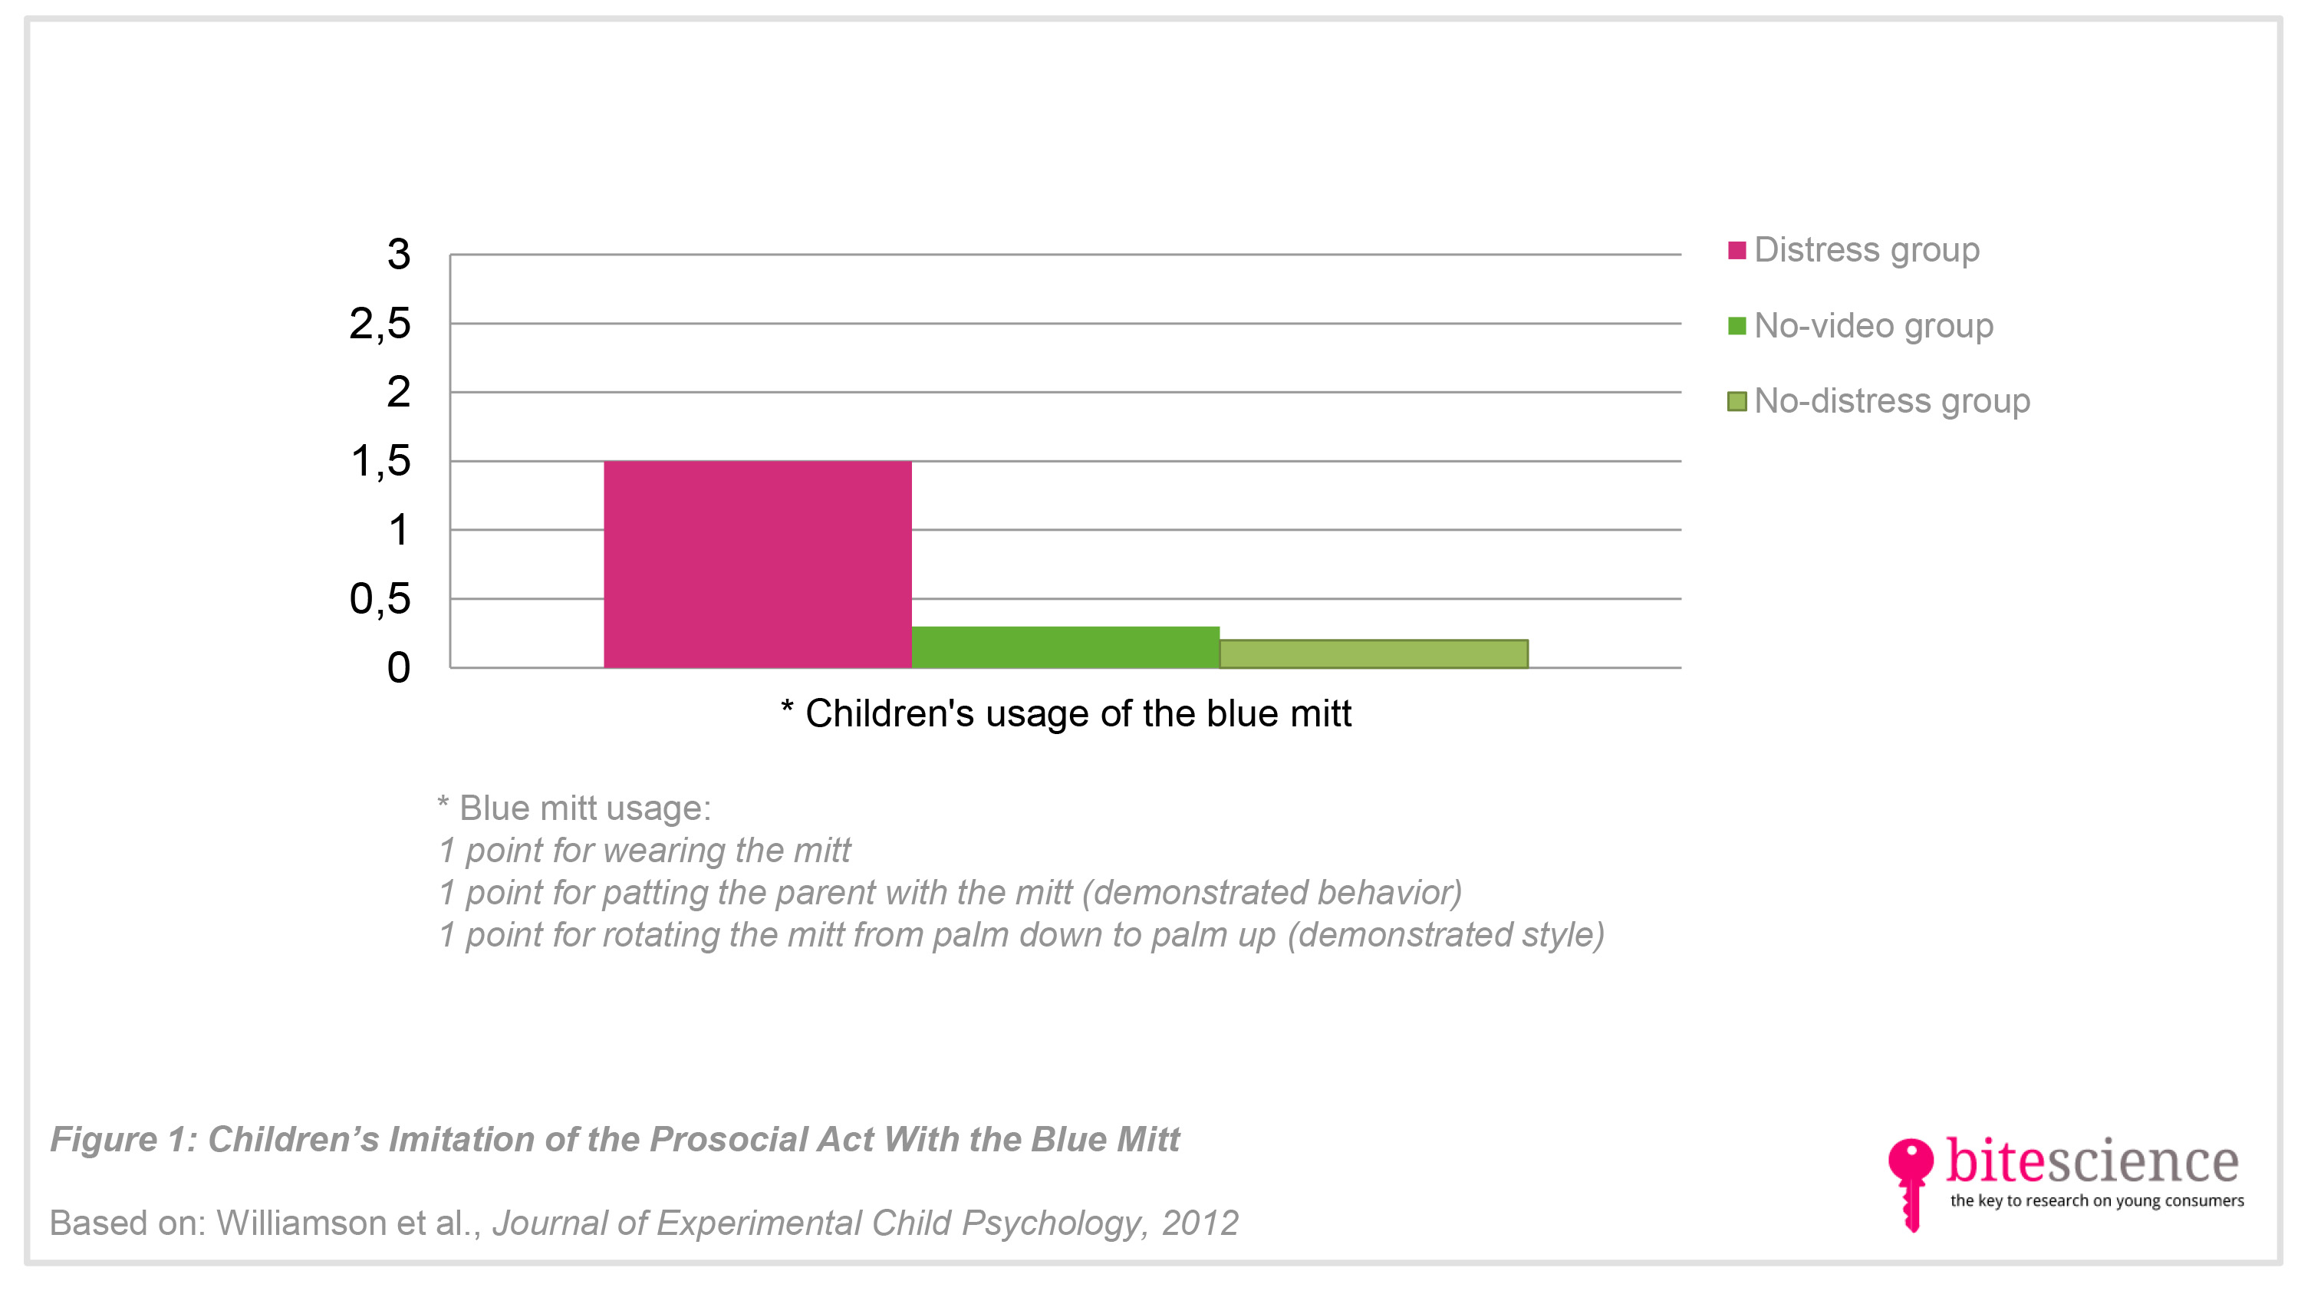Image resolution: width=2301 pixels, height=1294 pixels.
Task: Click the pink Distress group legend swatch
Action: pos(1736,250)
